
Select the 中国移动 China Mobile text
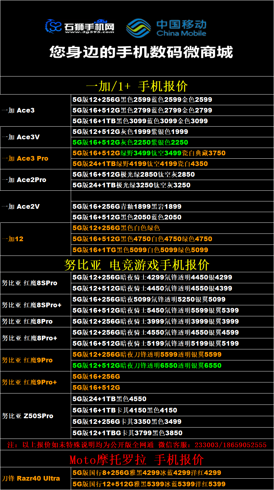click(181, 28)
